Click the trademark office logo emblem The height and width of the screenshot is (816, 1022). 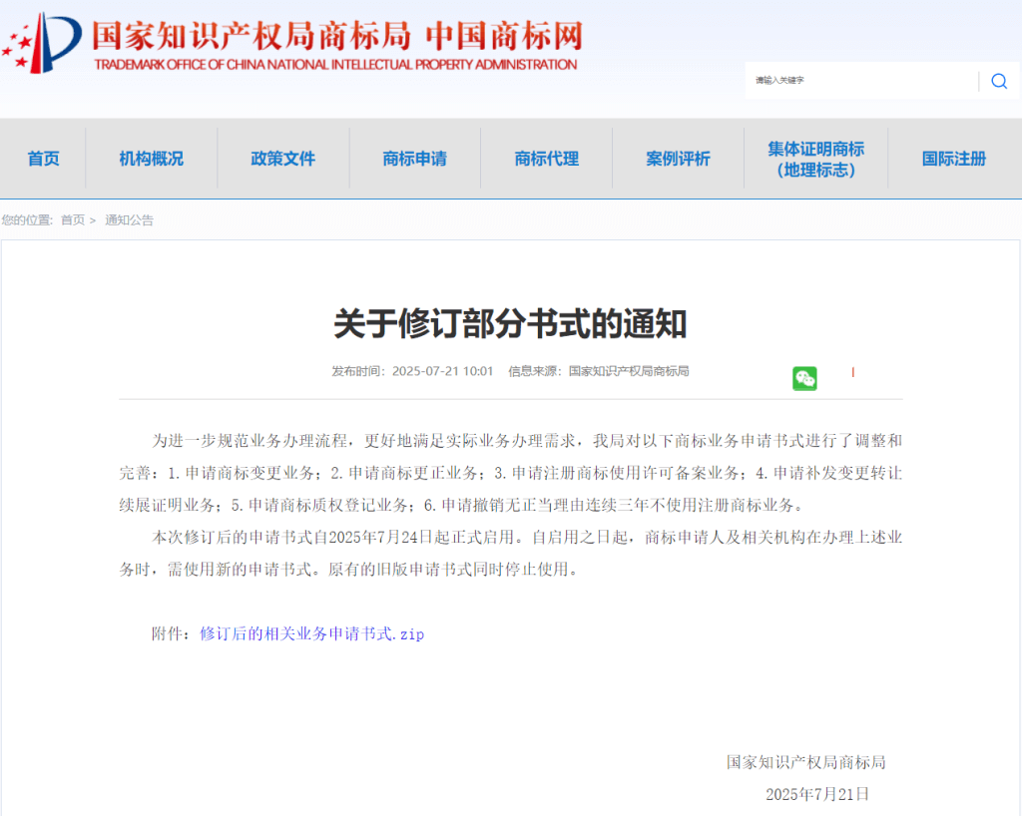click(x=42, y=42)
